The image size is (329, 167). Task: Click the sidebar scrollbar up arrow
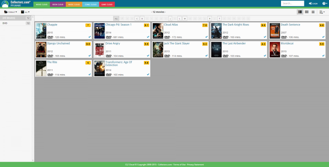[33, 17]
